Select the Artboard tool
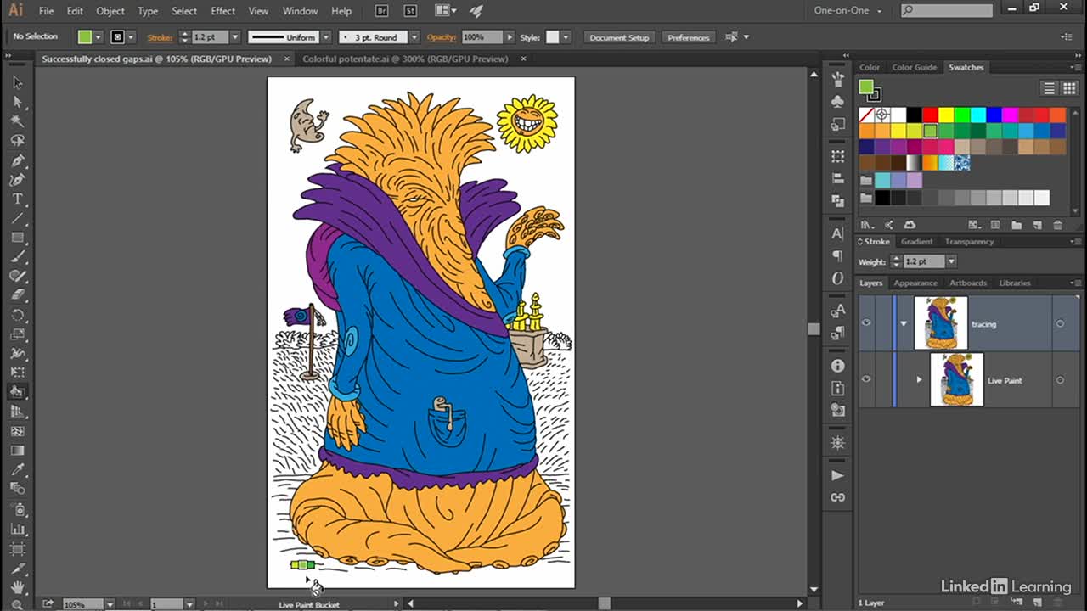This screenshot has height=611, width=1087. click(17, 549)
